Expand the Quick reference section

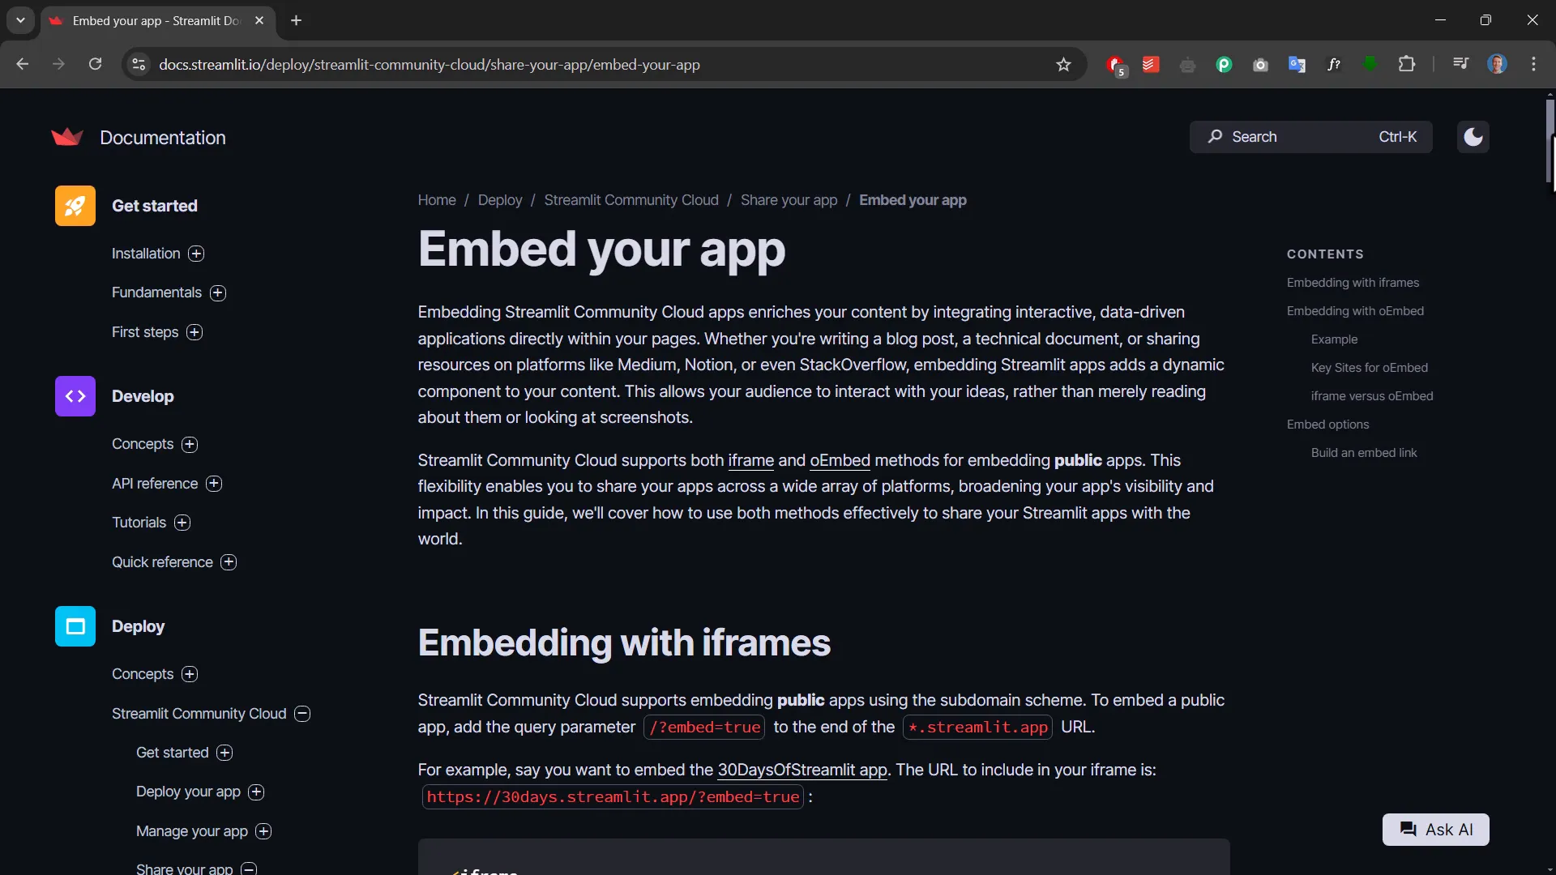tap(229, 561)
